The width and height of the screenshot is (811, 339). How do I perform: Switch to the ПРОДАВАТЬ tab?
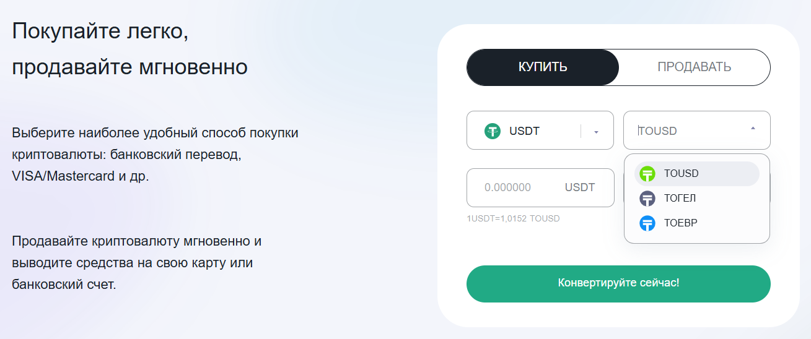point(694,67)
